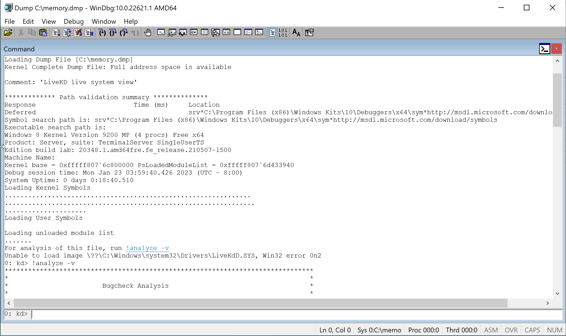Open the Edit menu

(x=28, y=22)
